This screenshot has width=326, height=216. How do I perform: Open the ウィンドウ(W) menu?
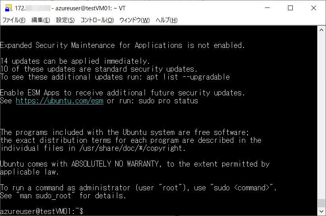coord(135,20)
